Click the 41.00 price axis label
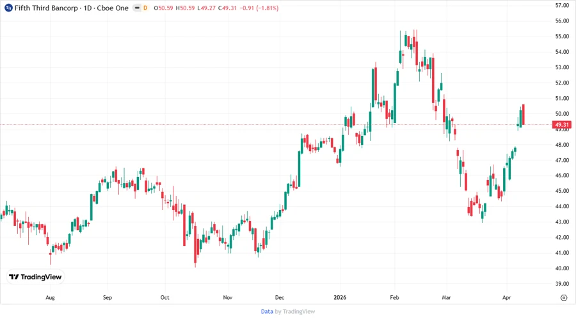This screenshot has height=319, width=576. 562,253
